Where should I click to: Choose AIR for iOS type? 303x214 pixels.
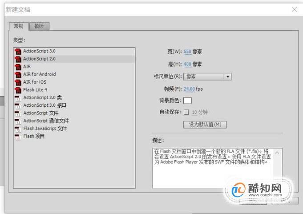pyautogui.click(x=74, y=82)
